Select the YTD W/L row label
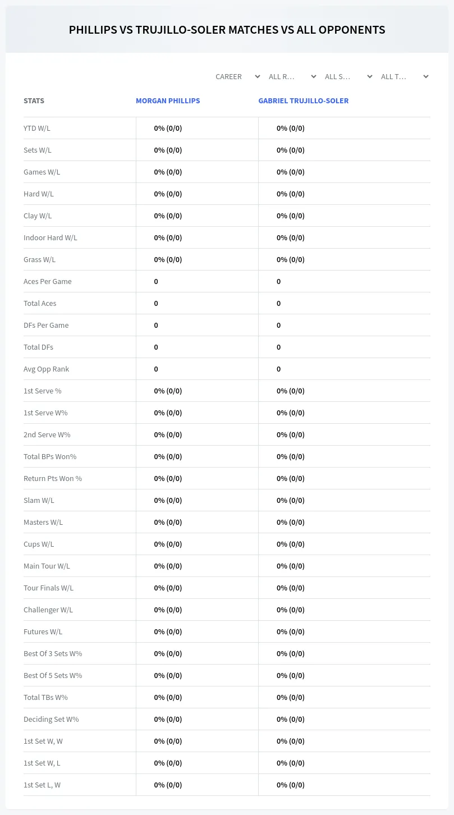 [x=37, y=128]
